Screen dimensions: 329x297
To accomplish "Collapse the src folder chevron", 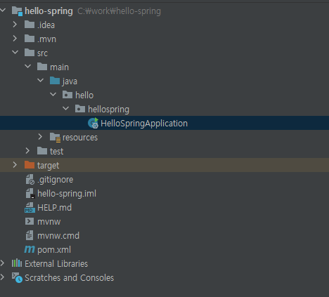I will (15, 52).
